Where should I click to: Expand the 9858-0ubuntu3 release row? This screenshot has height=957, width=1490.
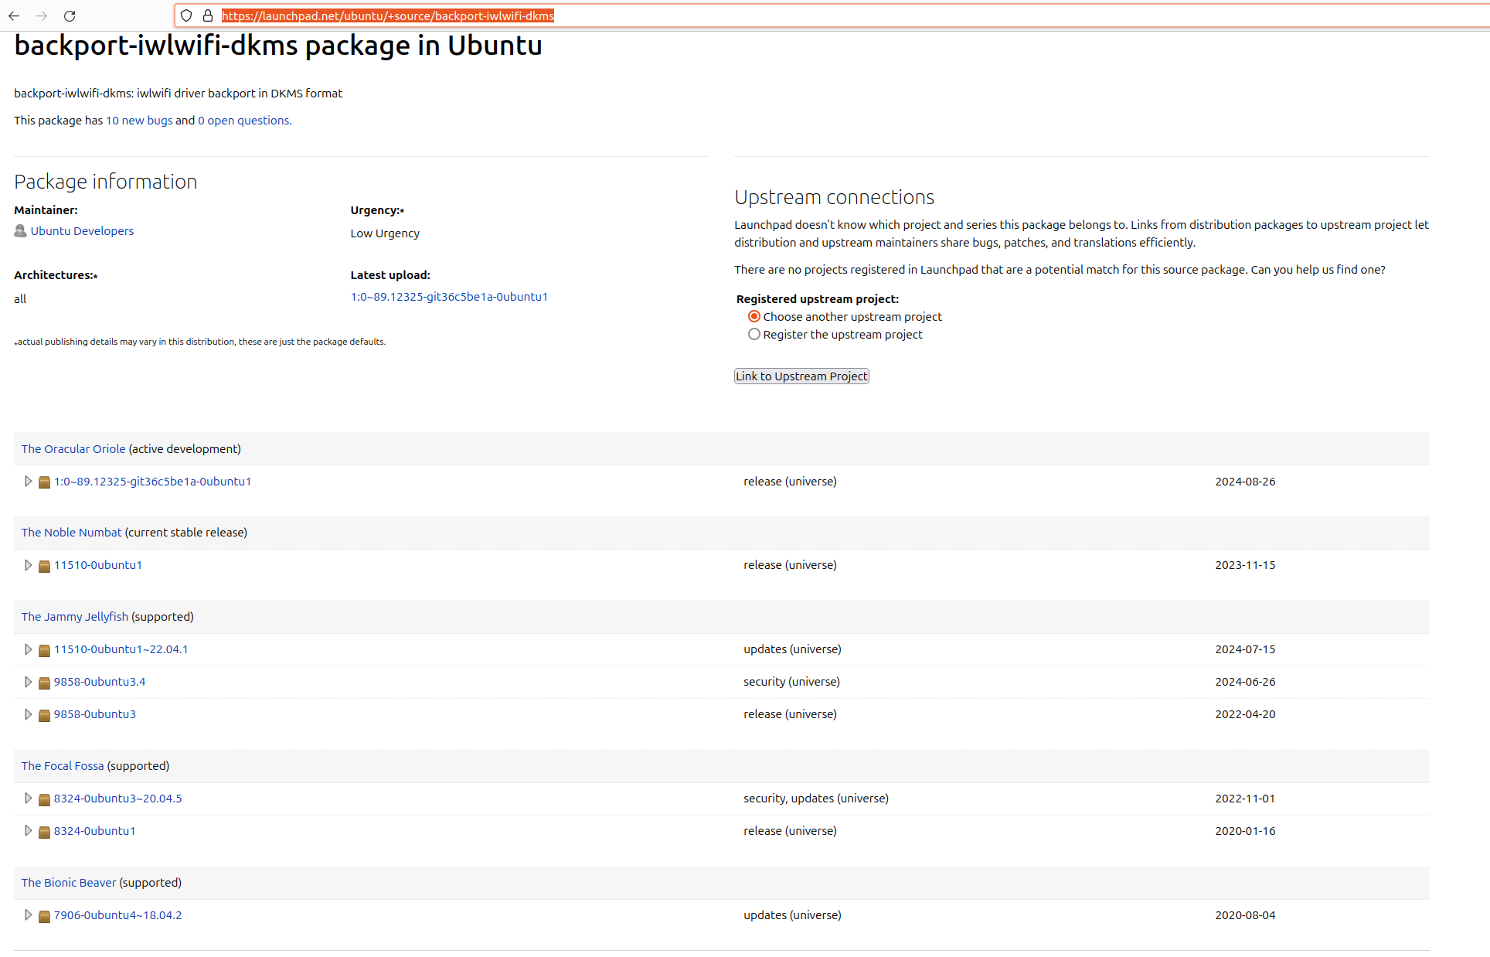pyautogui.click(x=28, y=714)
